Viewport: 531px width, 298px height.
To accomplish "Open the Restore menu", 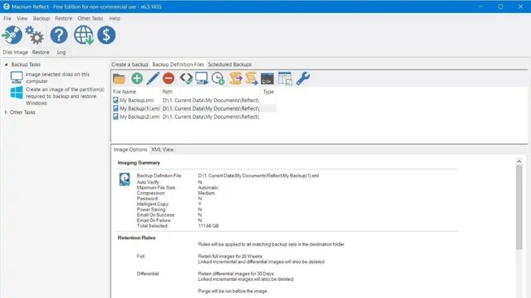I will [x=64, y=19].
